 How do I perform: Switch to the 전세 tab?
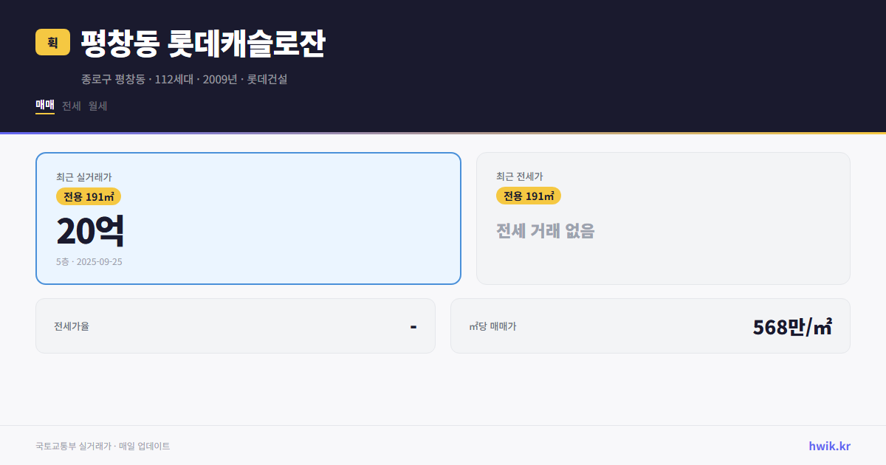[69, 106]
